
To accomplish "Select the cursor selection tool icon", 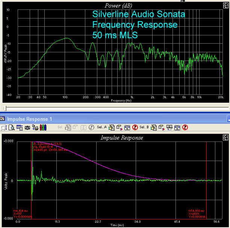I will (5, 128).
